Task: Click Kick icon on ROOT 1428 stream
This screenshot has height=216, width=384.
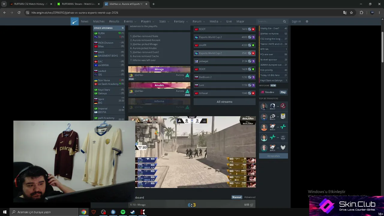Action: pos(253,69)
